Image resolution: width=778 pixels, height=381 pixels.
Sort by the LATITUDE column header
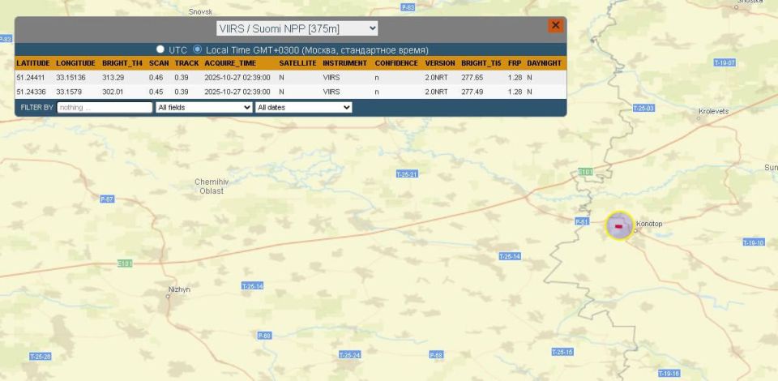pyautogui.click(x=33, y=63)
